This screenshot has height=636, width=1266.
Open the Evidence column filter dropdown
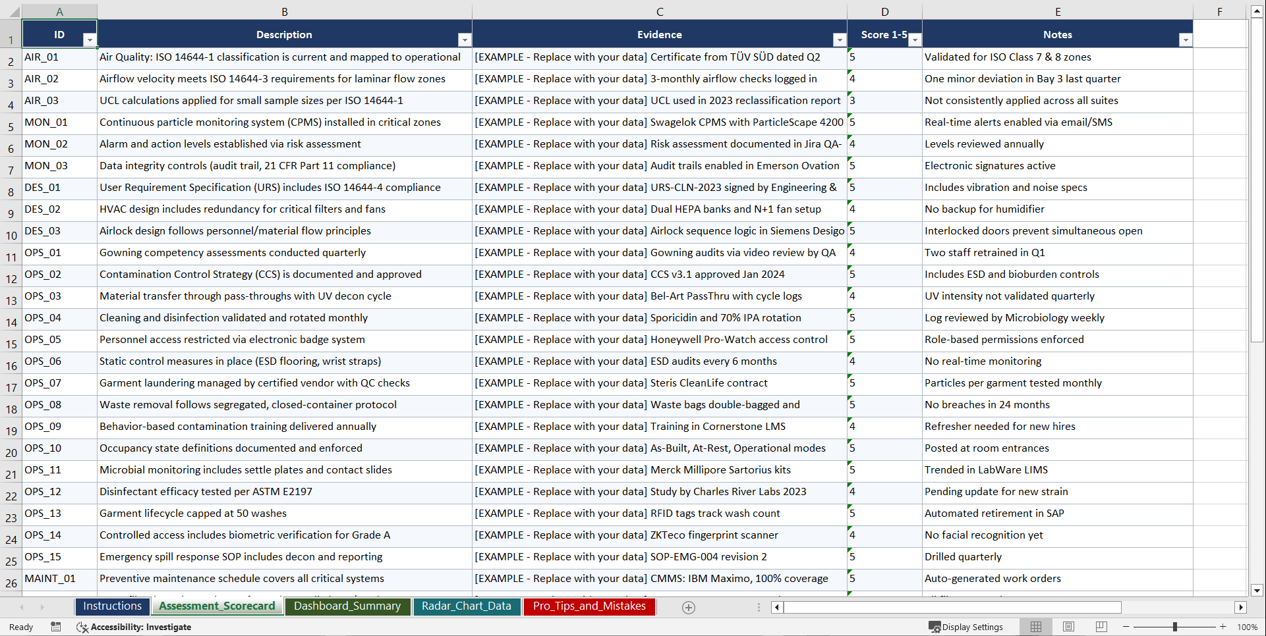[x=839, y=40]
